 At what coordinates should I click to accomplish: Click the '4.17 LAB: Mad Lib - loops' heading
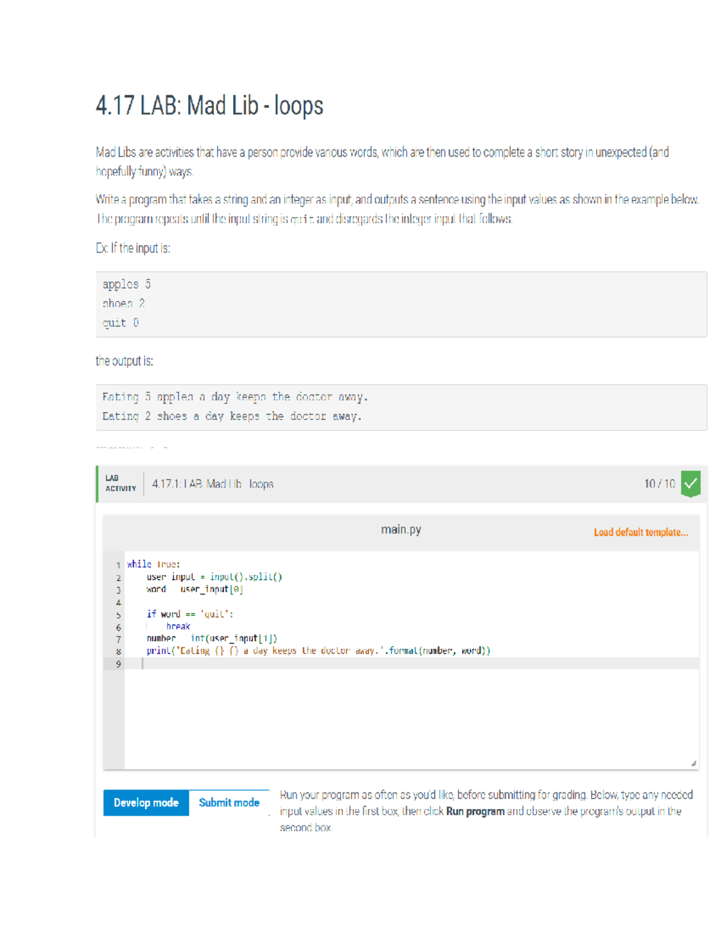(209, 106)
